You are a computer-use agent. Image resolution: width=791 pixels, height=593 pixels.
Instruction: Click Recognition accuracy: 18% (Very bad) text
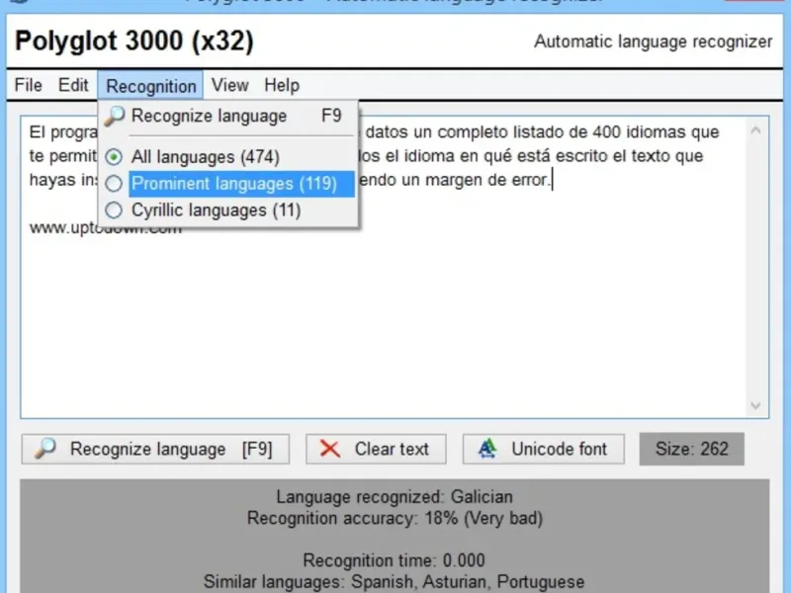point(395,518)
